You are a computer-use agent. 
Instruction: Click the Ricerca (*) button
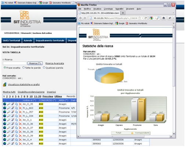pyautogui.click(x=35, y=63)
